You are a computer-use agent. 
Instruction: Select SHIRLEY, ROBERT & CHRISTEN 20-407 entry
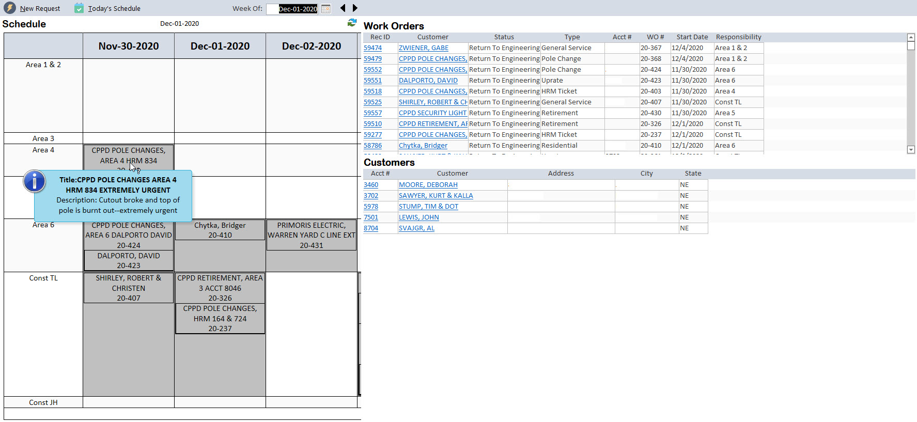(x=129, y=288)
